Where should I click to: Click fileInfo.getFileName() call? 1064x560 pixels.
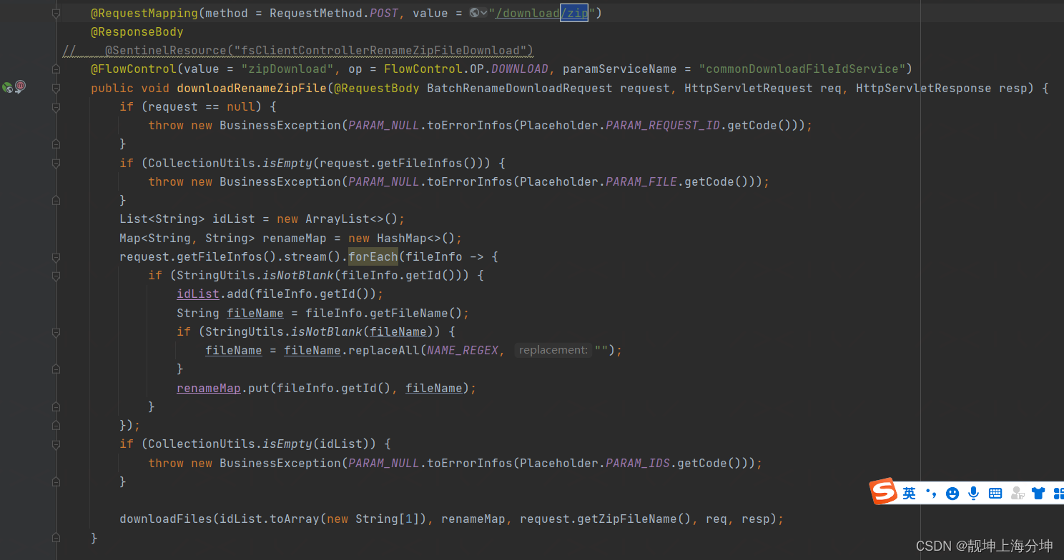click(384, 313)
